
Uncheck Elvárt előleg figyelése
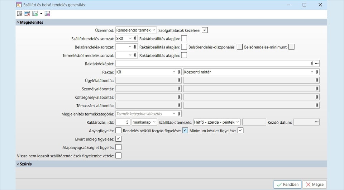pyautogui.click(x=119, y=139)
